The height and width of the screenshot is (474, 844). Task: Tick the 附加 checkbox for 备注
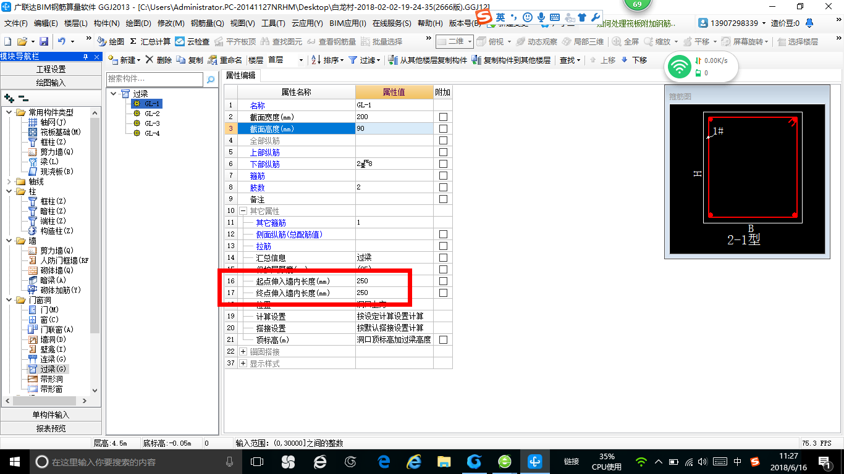[443, 199]
